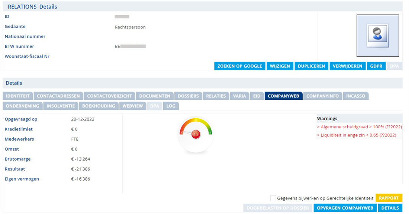Click Opvragen Companyweb button

point(345,208)
